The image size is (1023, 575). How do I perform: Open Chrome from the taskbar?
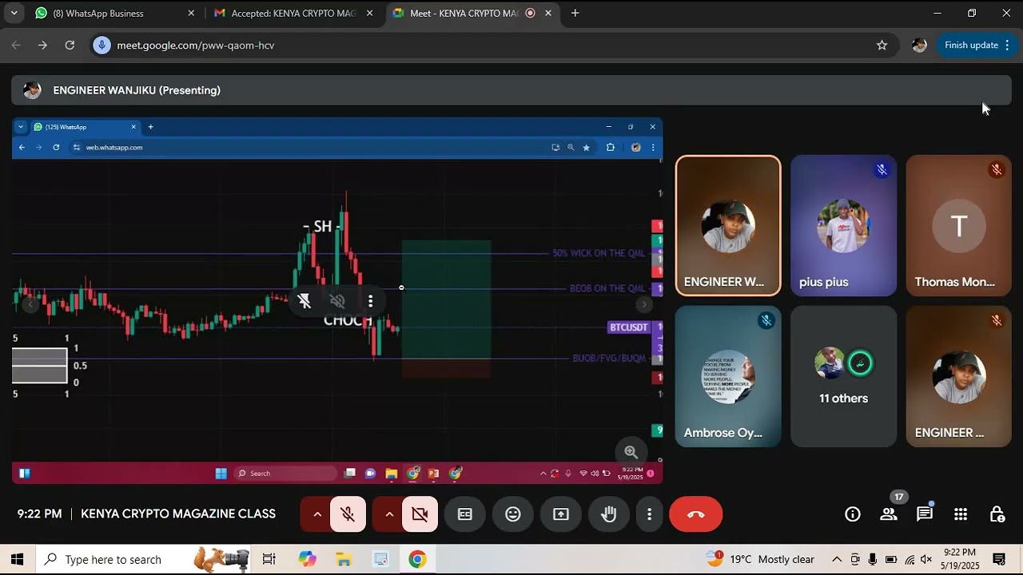click(x=417, y=559)
